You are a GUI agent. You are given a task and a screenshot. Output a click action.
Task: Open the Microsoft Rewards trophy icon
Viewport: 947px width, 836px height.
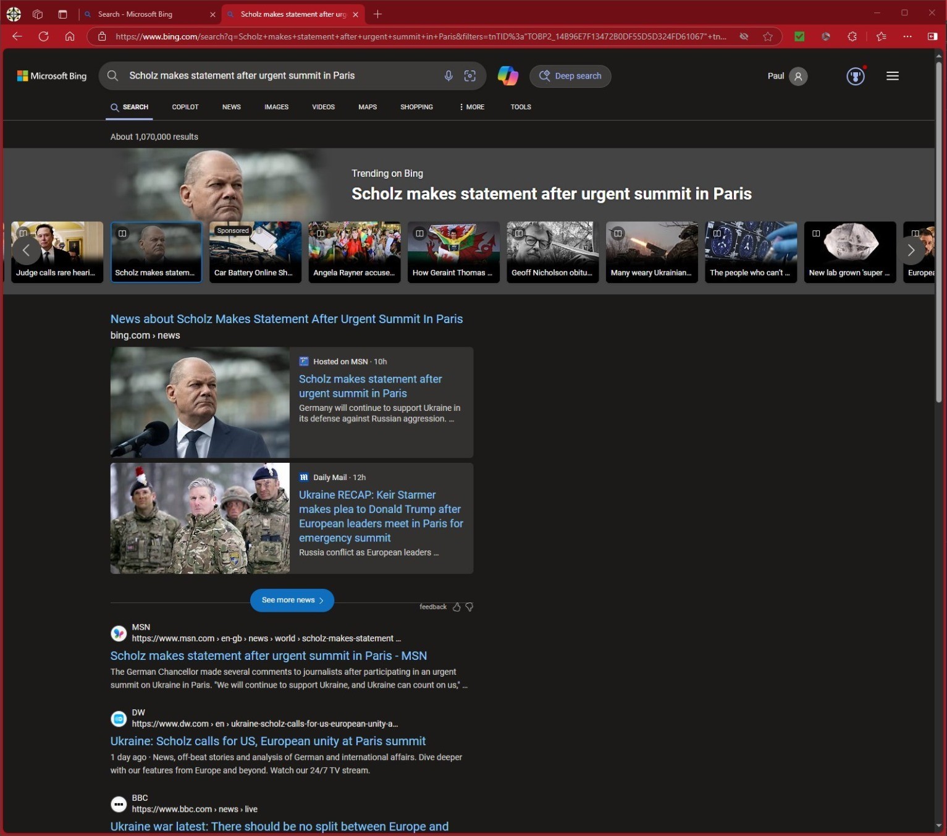click(856, 76)
